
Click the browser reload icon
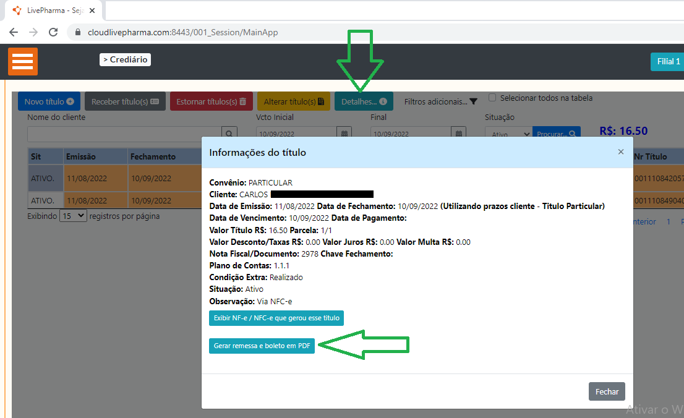tap(53, 32)
